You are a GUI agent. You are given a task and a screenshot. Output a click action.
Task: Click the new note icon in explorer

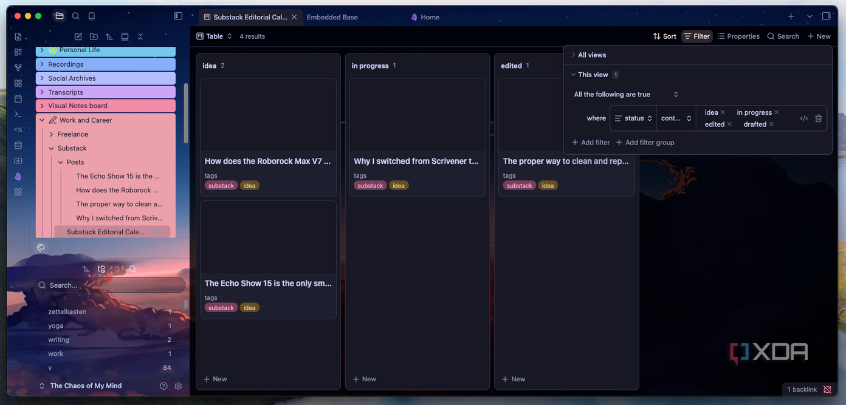78,36
